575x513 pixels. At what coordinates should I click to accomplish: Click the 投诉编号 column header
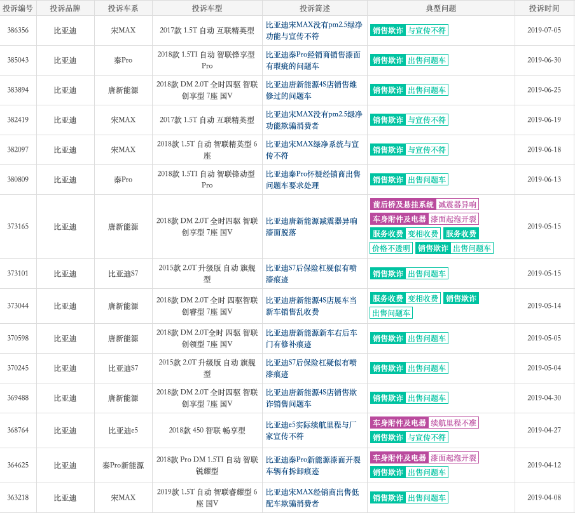click(x=18, y=8)
